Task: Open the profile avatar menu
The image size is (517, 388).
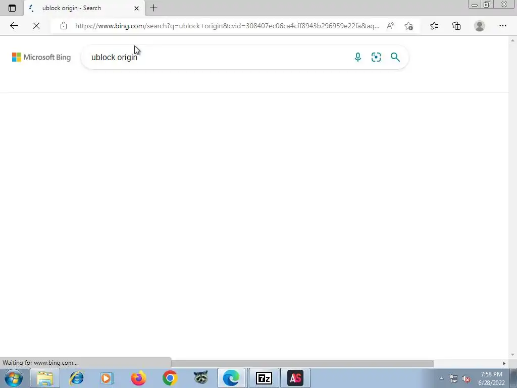Action: 480,26
